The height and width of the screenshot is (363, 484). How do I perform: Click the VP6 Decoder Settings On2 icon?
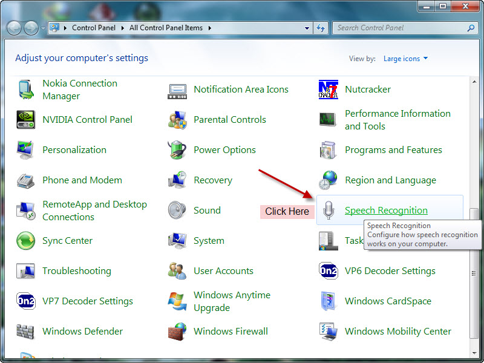click(x=328, y=270)
